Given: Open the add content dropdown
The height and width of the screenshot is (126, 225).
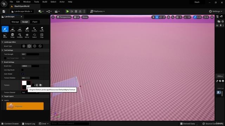Looking at the screenshot, I should tap(41, 12).
